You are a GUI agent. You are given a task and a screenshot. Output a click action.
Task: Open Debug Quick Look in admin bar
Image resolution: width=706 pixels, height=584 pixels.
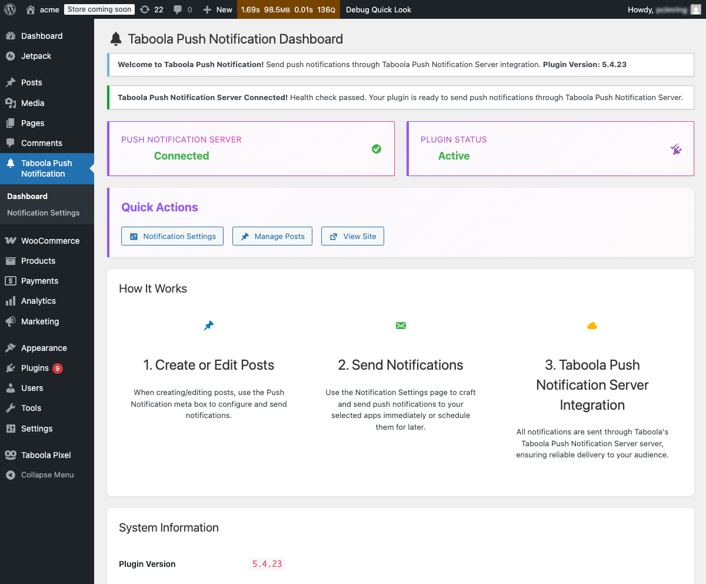tap(379, 9)
